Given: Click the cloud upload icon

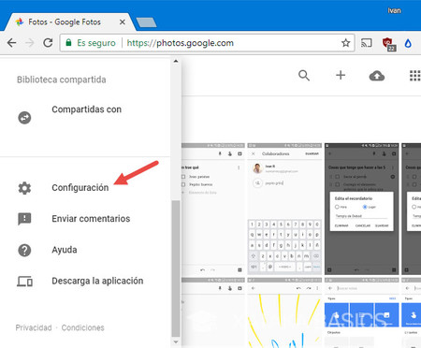Looking at the screenshot, I should (377, 76).
